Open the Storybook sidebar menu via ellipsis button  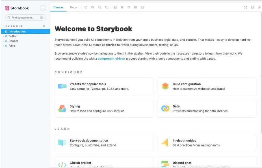[x=42, y=8]
